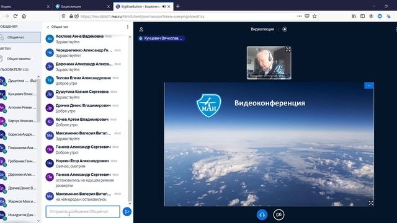Close the BigBlueButton browser tab
The image size is (397, 223).
tap(169, 7)
